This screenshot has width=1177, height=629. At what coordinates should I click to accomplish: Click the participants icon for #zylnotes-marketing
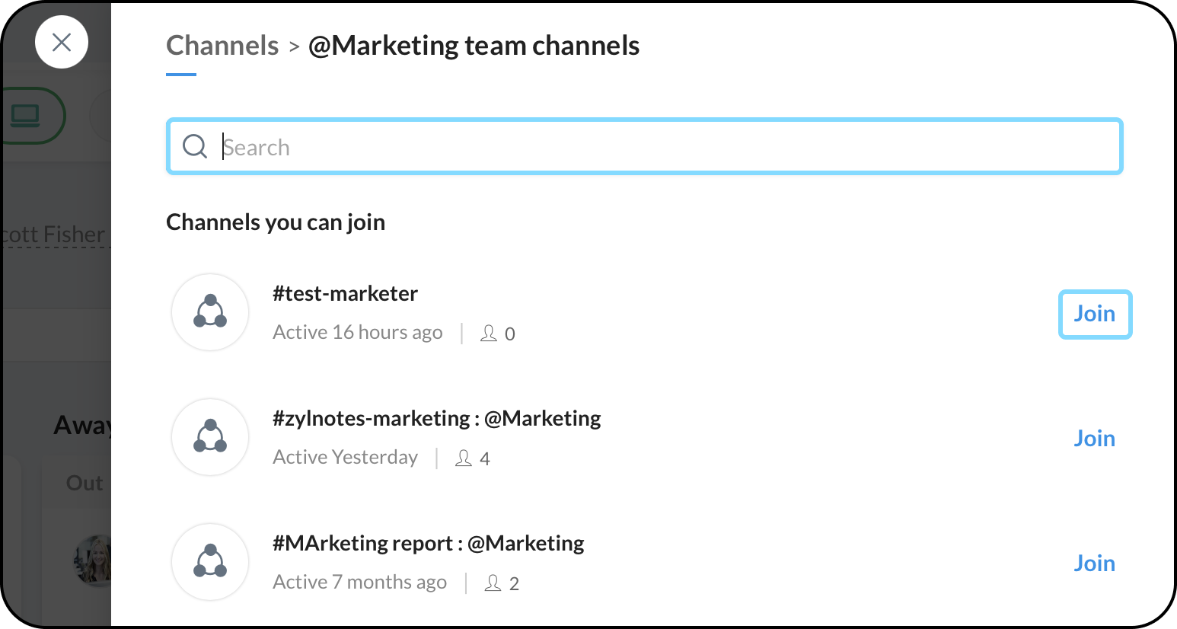coord(464,458)
